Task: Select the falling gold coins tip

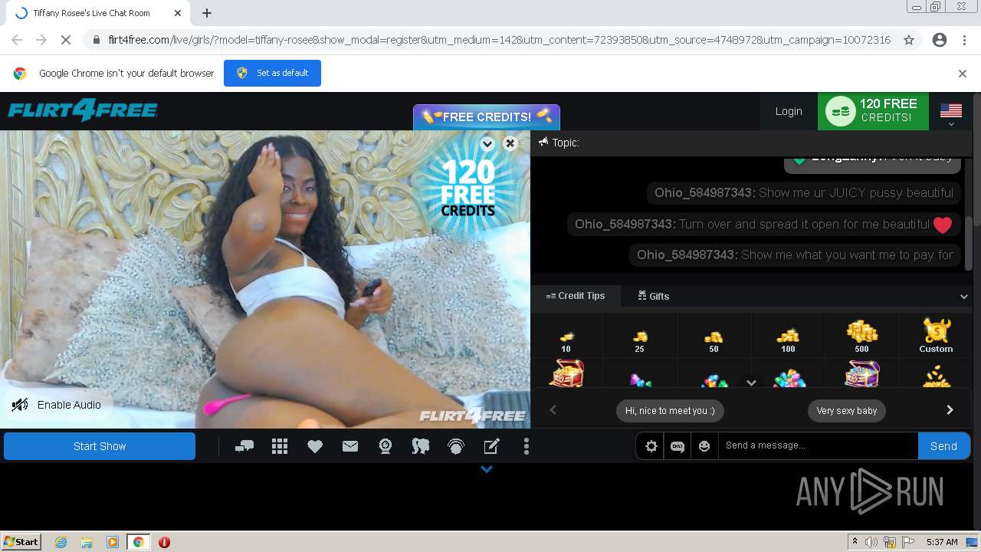Action: tap(936, 376)
